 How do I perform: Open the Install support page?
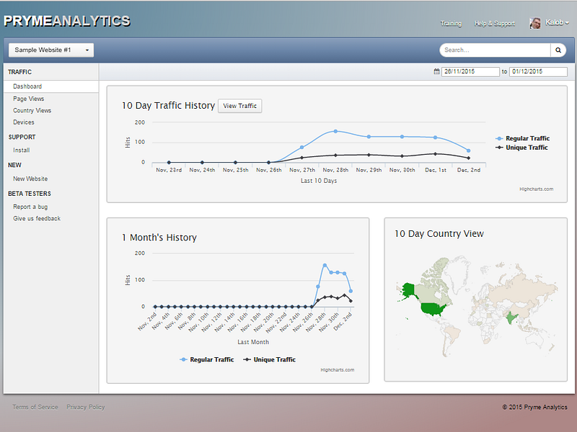click(x=22, y=150)
